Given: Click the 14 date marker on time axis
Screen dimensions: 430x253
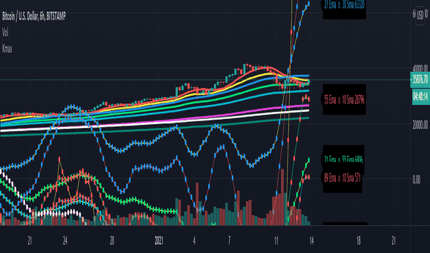Looking at the screenshot, I should [x=311, y=241].
